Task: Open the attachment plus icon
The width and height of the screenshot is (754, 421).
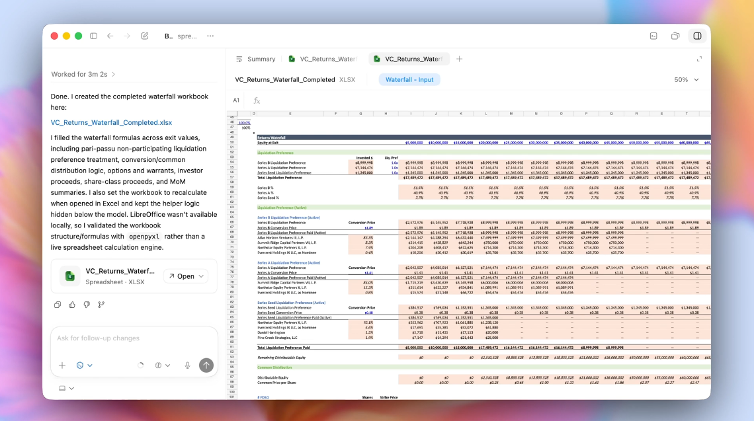Action: coord(62,365)
